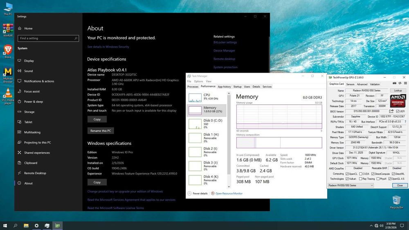Toggle the PhysX checkbox

click(378, 179)
